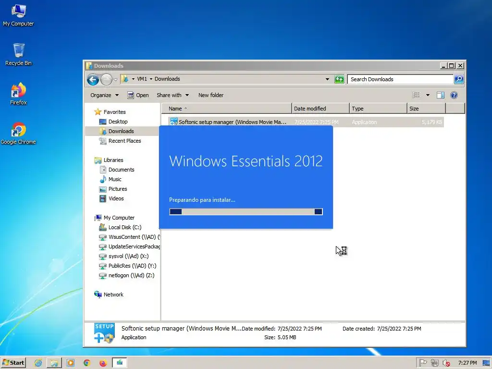The width and height of the screenshot is (492, 369).
Task: Open Explorer help
Action: (454, 95)
